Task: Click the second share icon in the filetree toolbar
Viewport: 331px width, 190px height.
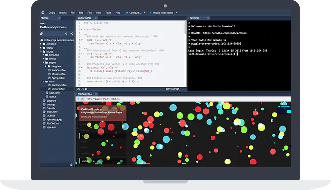Action: click(72, 34)
